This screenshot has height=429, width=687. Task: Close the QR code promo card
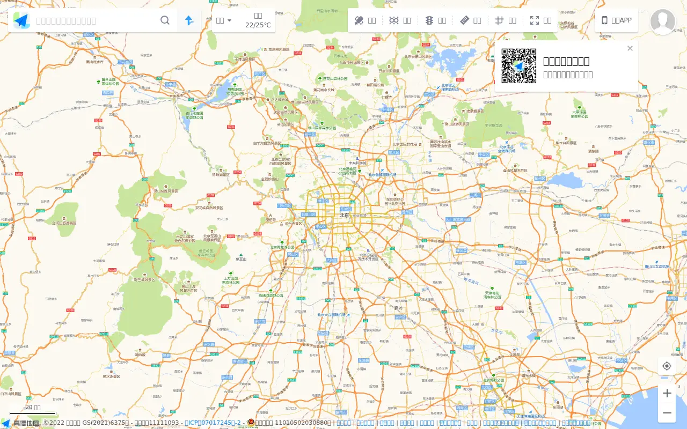click(630, 48)
